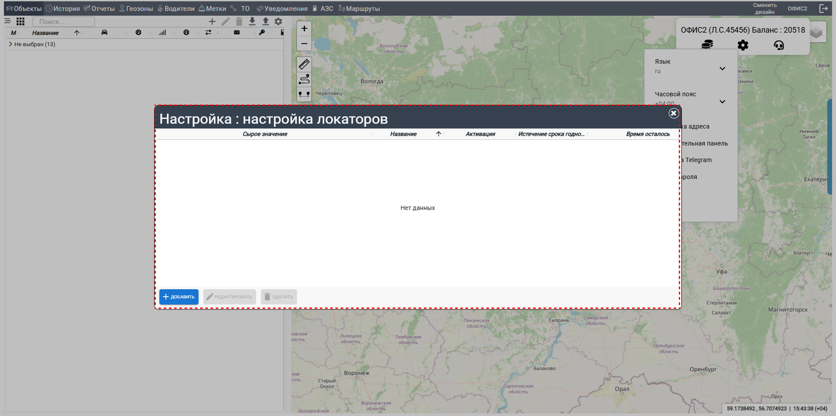Screen dimensions: 836x416
Task: Click Сменить дизайн in the top bar
Action: point(765,9)
